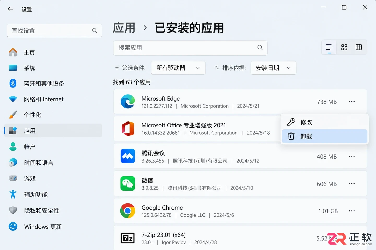This screenshot has height=250, width=376.
Task: Switch to grid view layout
Action: click(x=344, y=47)
